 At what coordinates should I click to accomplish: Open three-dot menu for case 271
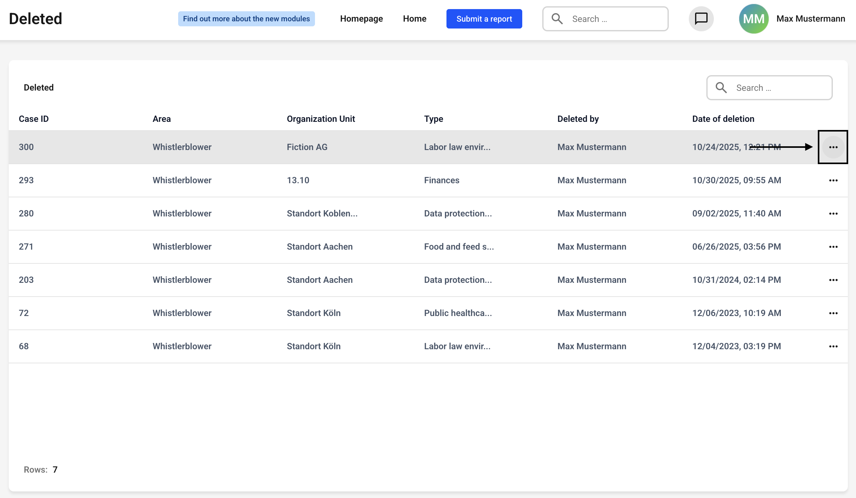pos(833,247)
